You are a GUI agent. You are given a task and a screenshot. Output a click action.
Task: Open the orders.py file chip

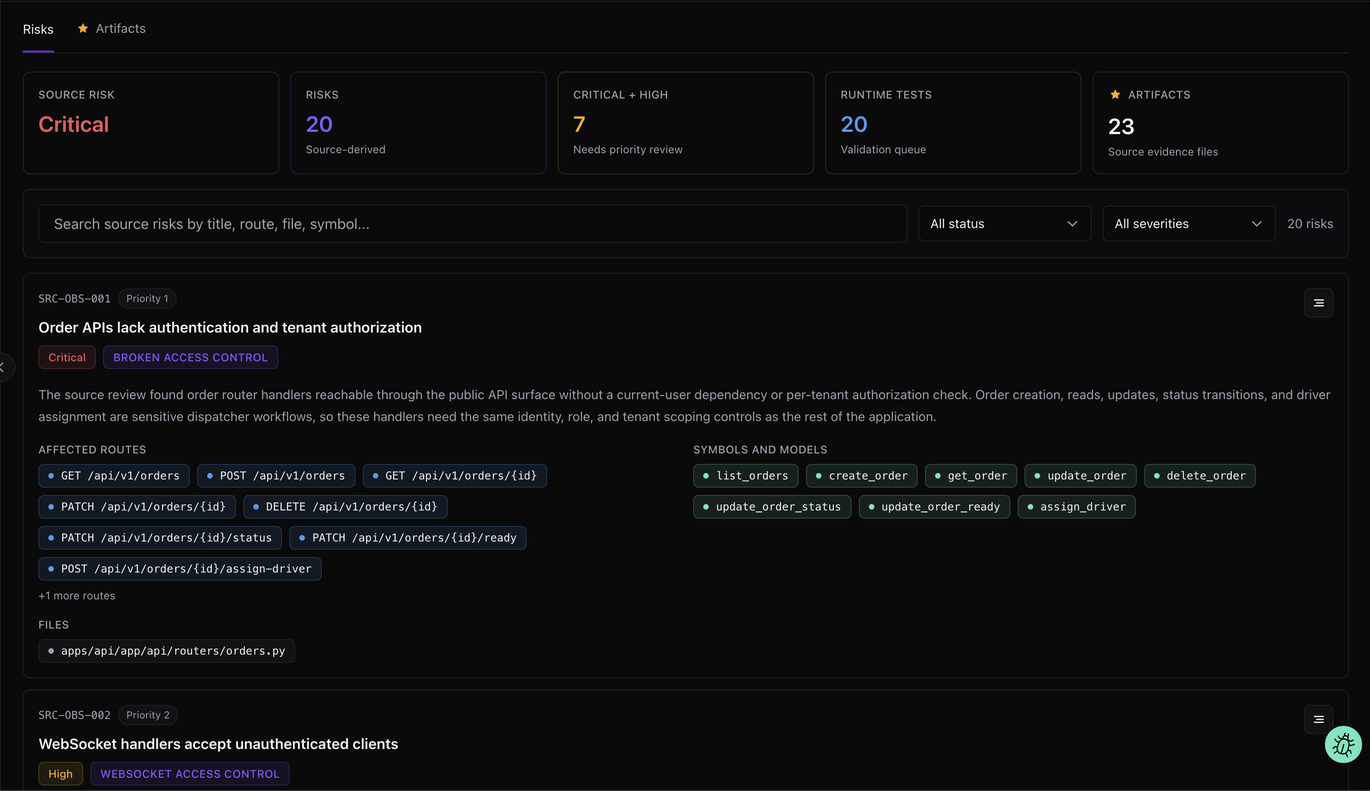pyautogui.click(x=167, y=650)
